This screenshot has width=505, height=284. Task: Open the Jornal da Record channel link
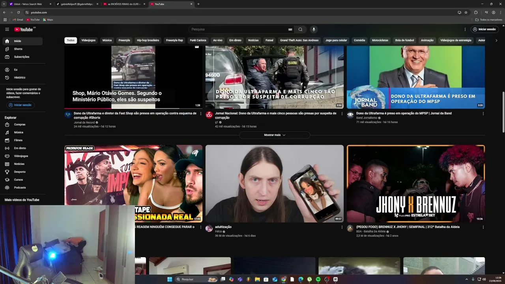click(84, 122)
